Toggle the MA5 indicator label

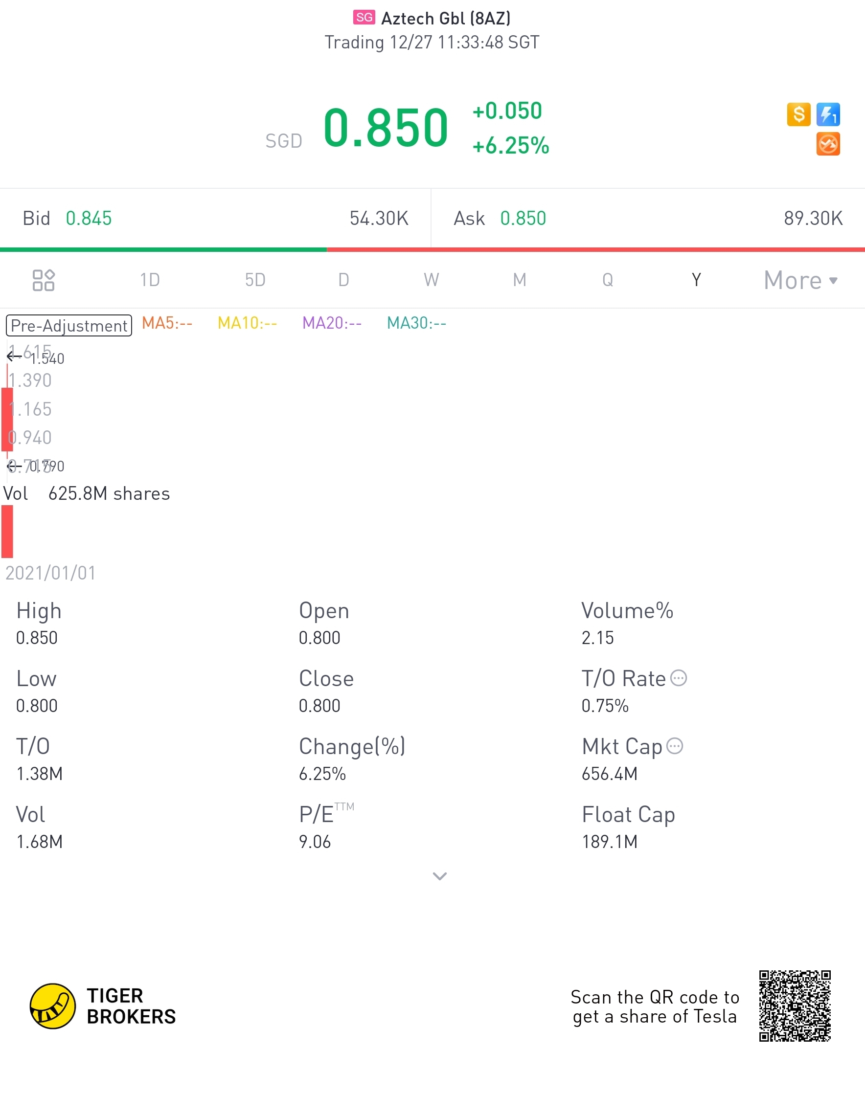click(167, 323)
